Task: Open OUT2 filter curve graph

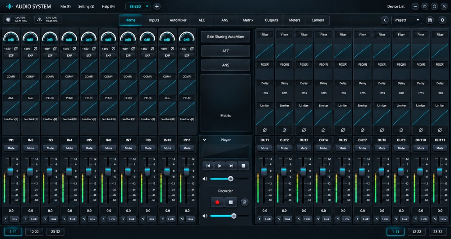Action: click(284, 51)
